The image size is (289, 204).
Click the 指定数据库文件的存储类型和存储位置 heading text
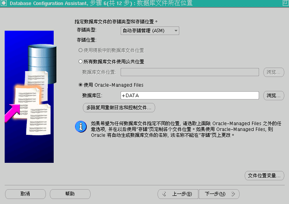(x=116, y=21)
